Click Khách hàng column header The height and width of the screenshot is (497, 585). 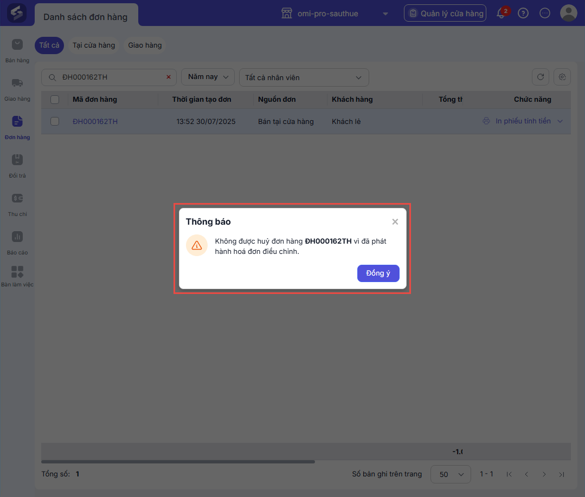pyautogui.click(x=352, y=100)
